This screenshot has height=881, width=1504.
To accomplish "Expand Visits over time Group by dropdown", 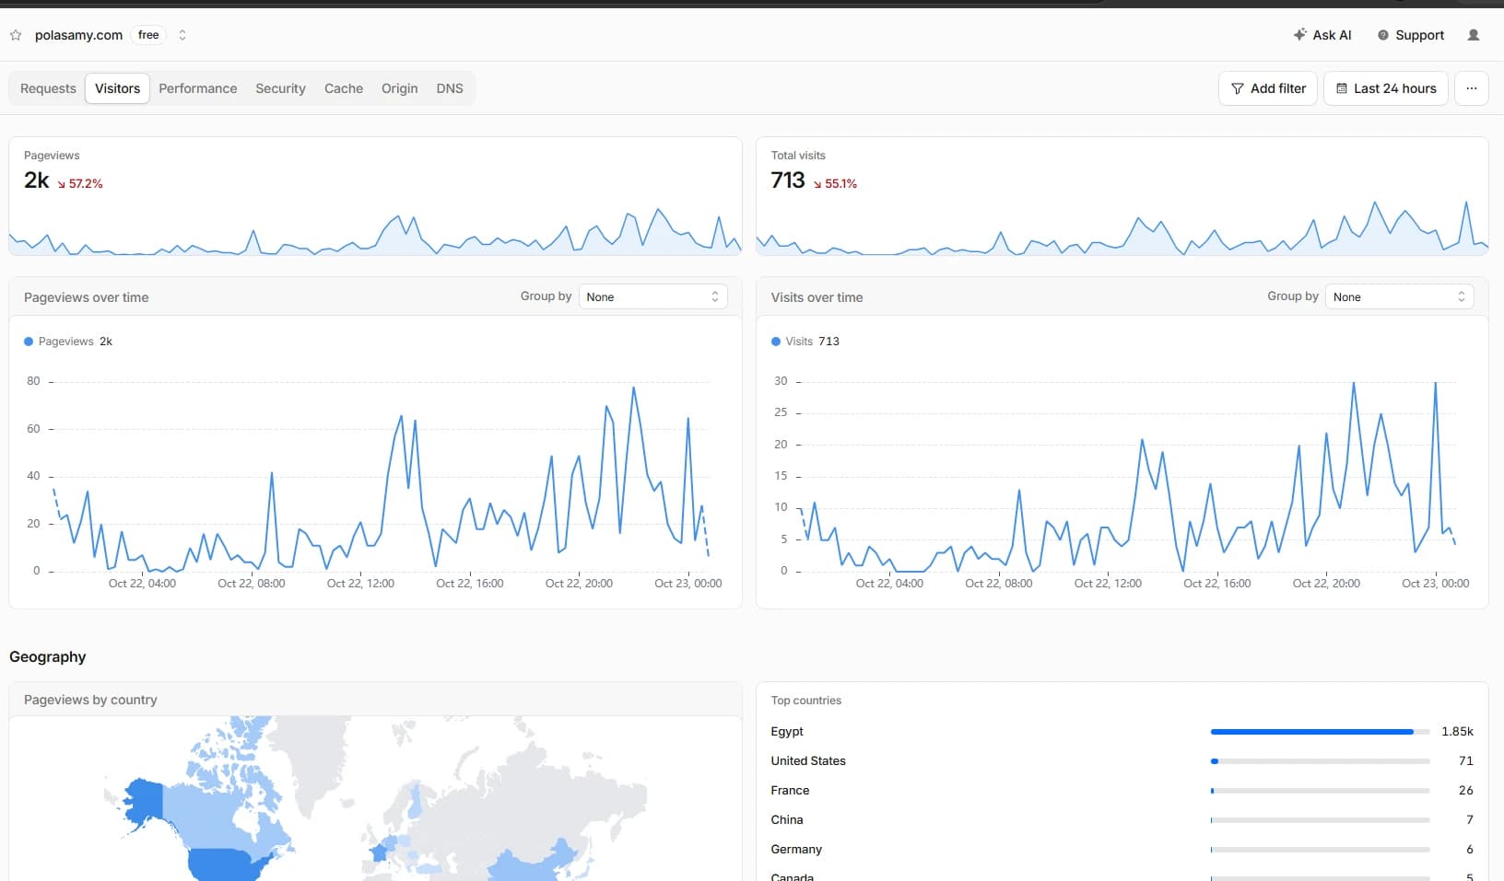I will (x=1399, y=296).
